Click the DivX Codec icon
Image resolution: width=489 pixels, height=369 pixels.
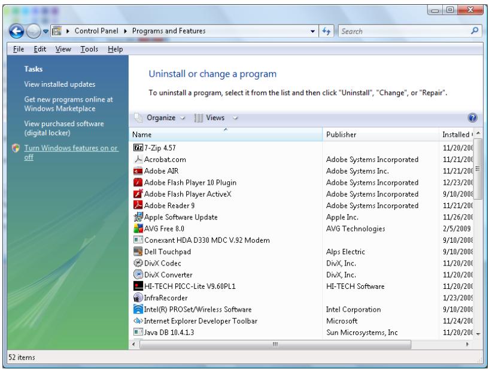pyautogui.click(x=138, y=263)
